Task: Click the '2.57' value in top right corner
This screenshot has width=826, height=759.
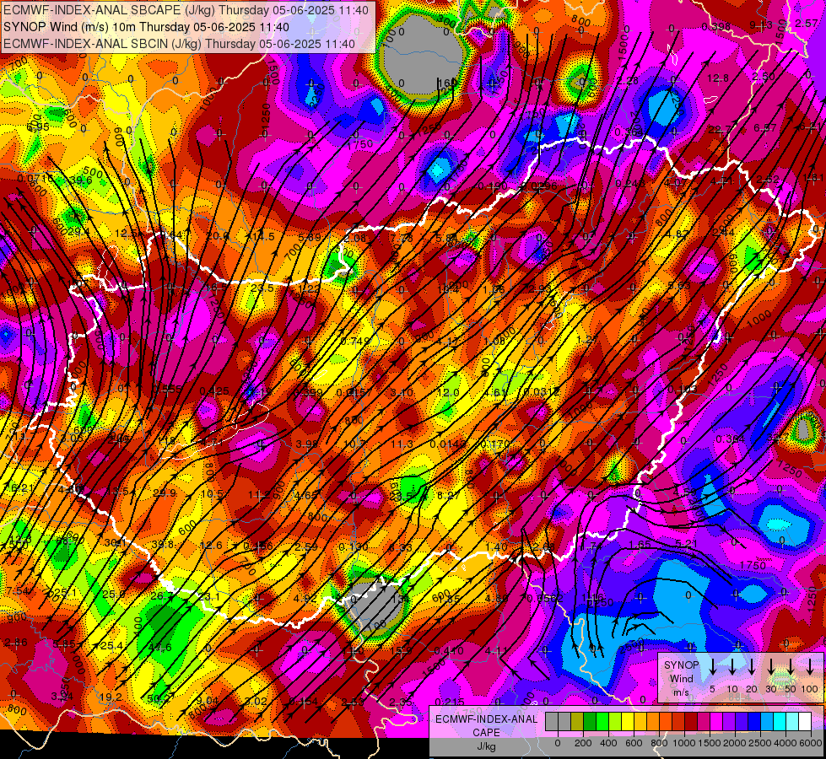Action: pos(807,23)
